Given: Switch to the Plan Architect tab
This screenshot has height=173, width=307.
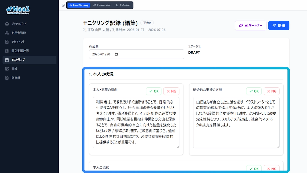Looking at the screenshot, I should pos(102,5).
